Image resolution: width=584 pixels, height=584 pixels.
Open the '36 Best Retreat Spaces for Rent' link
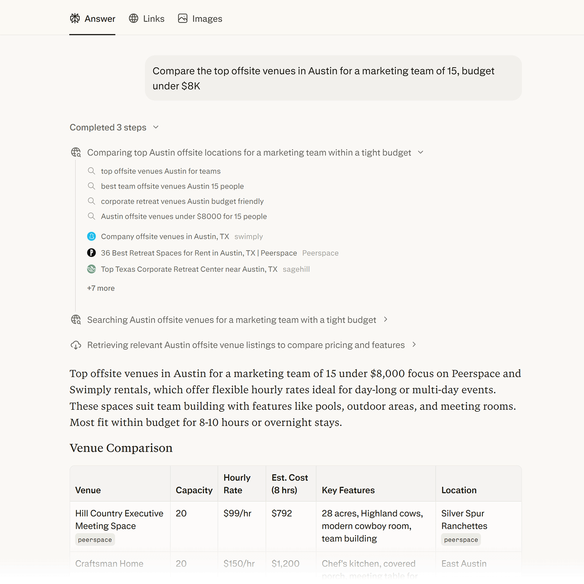[x=199, y=253]
